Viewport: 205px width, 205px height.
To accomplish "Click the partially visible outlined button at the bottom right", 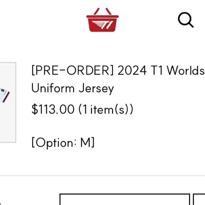I will (x=199, y=199).
